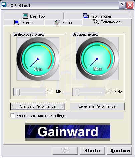Click the Bildspeichertakt slider handle
The width and height of the screenshot is (135, 158).
pos(77,92)
